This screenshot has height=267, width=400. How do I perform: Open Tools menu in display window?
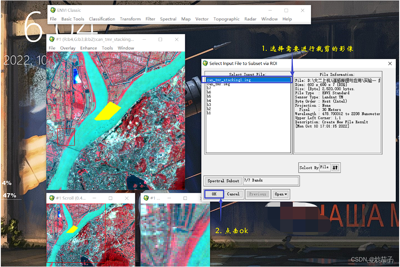(x=107, y=48)
